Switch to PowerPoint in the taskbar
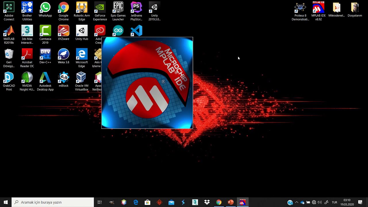Screen dimensions: 368x207 click(x=231, y=202)
